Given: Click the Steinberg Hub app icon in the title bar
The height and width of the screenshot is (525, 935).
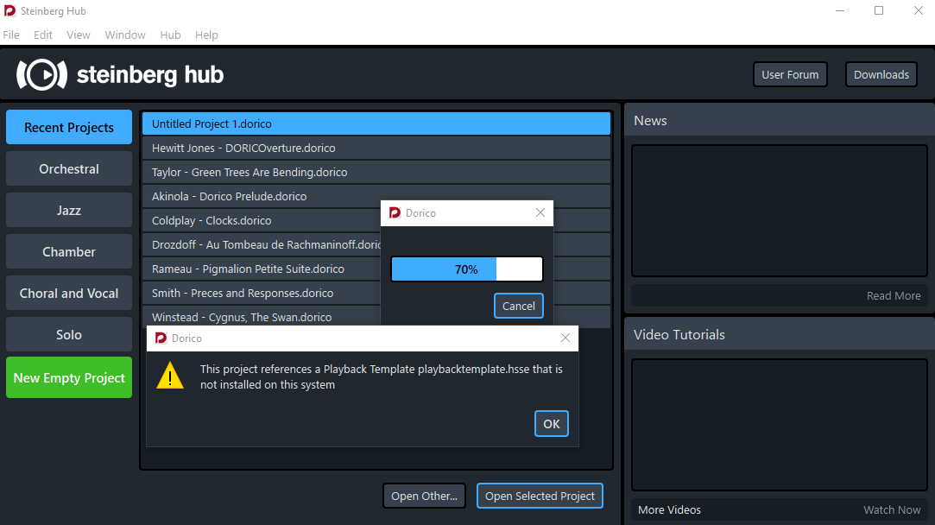Looking at the screenshot, I should [x=9, y=10].
